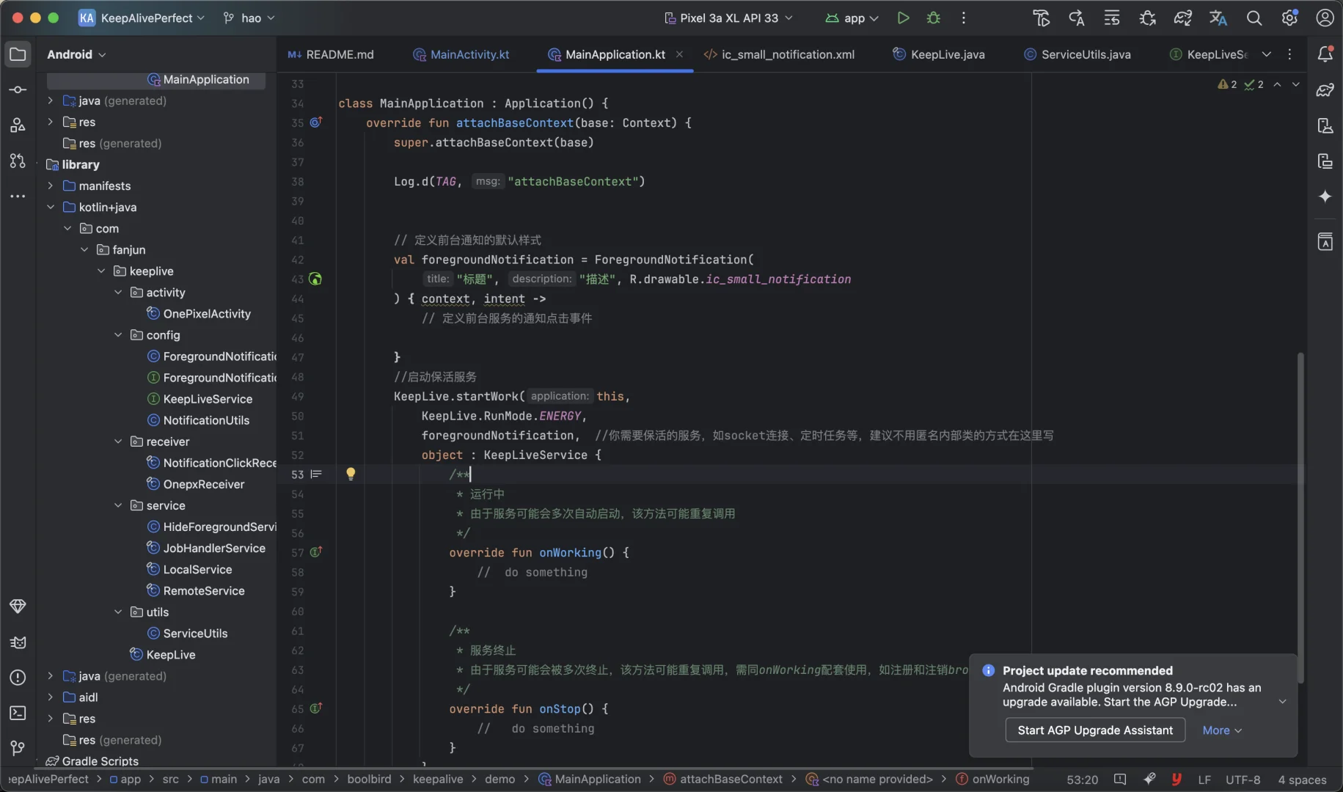Screen dimensions: 1343x792
Task: Open IDE settings gear icon
Action: click(x=1289, y=18)
